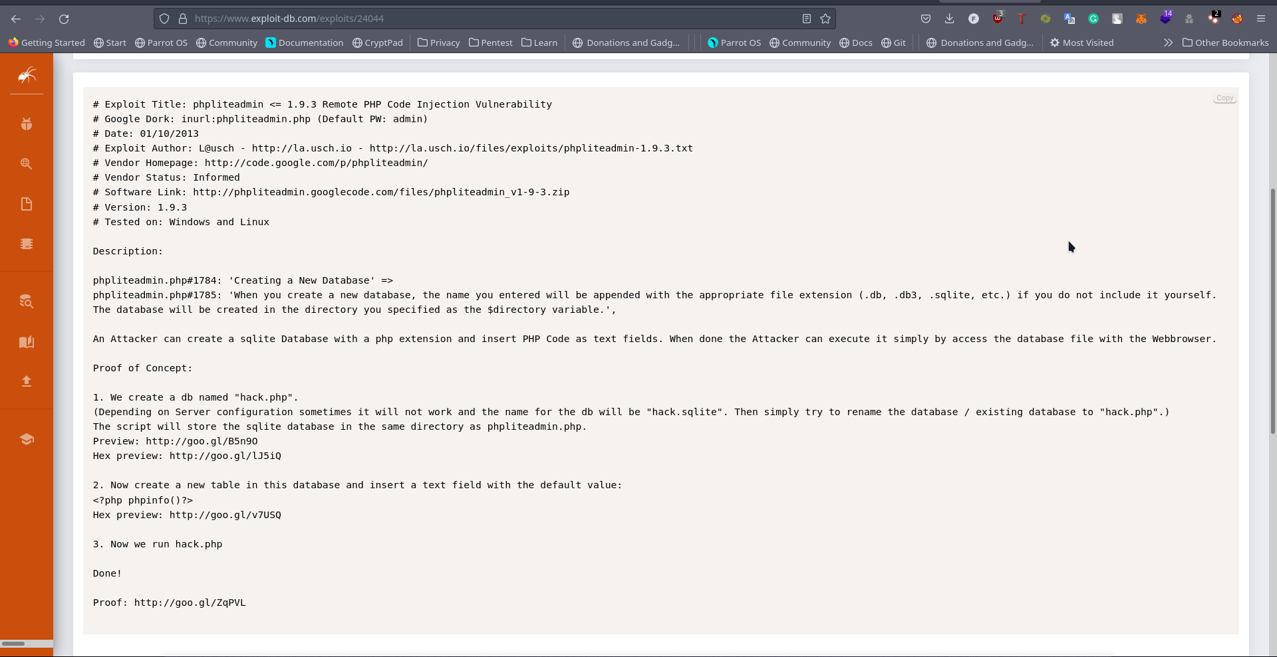This screenshot has width=1277, height=657.
Task: Click the olive green circular extension icon
Action: pyautogui.click(x=1046, y=19)
